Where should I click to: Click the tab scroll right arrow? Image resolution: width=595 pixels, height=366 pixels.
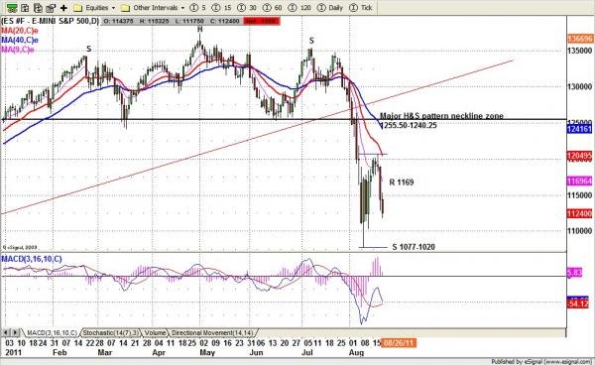click(15, 333)
